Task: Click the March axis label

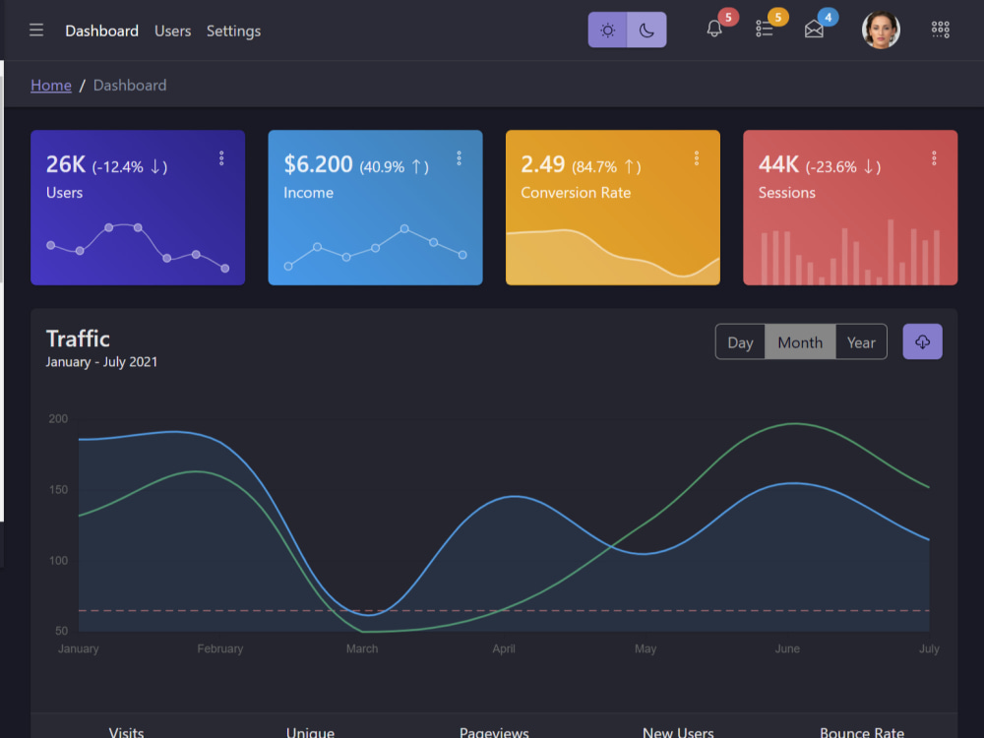Action: point(362,648)
